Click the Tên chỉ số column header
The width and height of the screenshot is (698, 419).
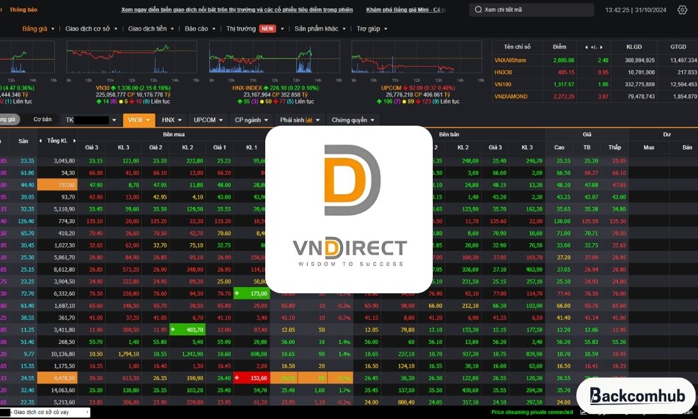(517, 47)
